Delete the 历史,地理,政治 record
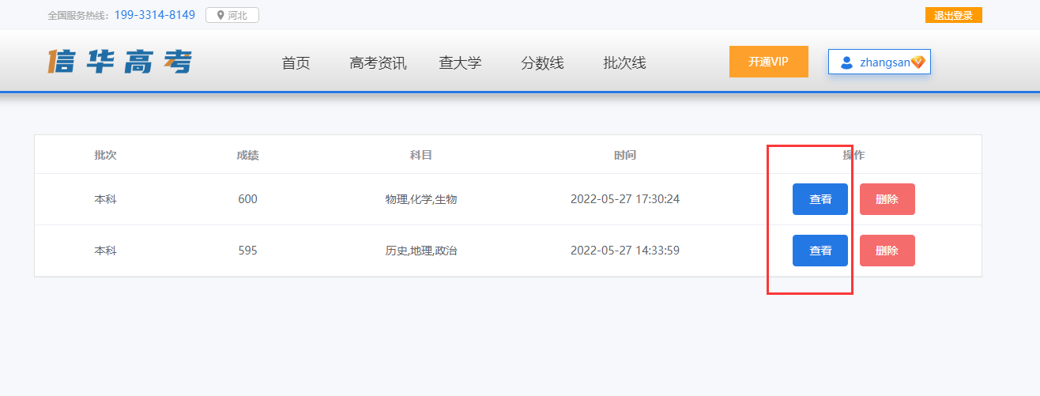 887,251
